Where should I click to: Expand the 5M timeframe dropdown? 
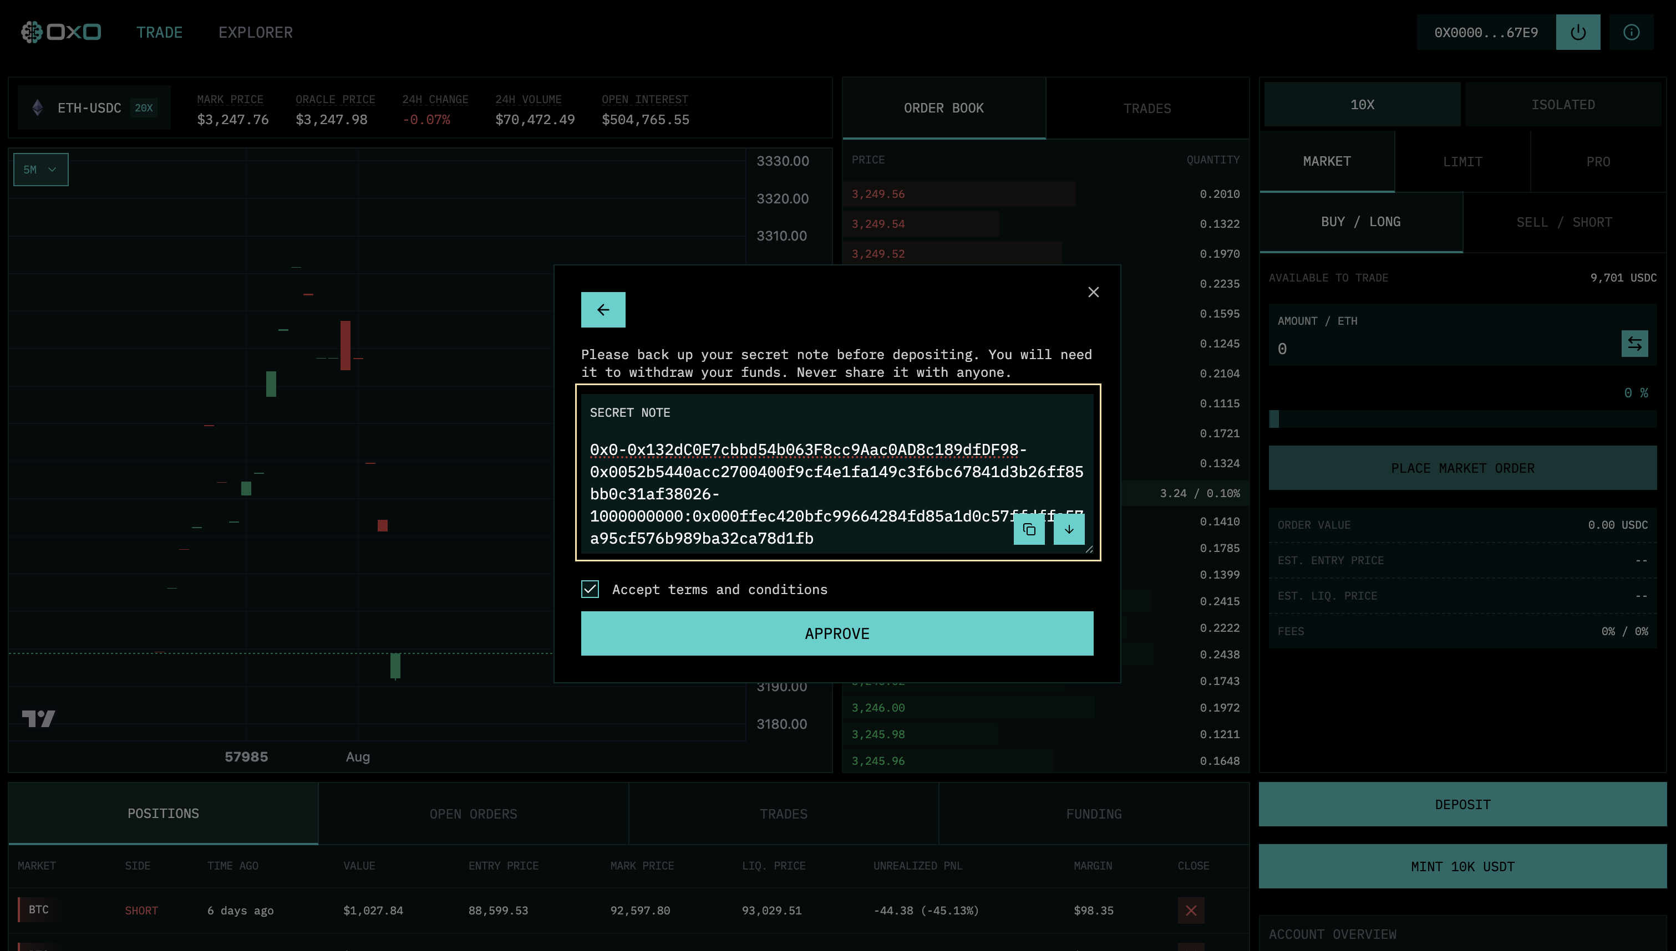point(40,170)
